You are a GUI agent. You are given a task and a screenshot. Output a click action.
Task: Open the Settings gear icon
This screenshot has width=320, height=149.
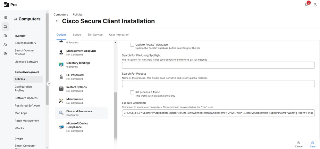click(x=5, y=54)
